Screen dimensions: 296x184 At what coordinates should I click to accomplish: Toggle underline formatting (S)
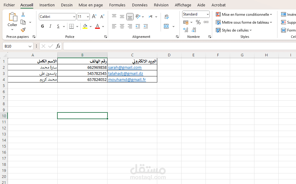(58, 26)
